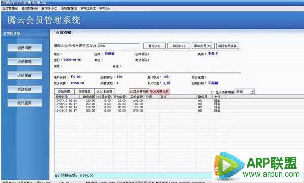The image size is (304, 183).
Task: Click the ￥858.00 cumulative consumption value
Action: pos(77,83)
